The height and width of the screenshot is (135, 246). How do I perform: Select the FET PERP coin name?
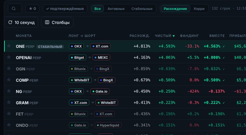[x=25, y=114]
